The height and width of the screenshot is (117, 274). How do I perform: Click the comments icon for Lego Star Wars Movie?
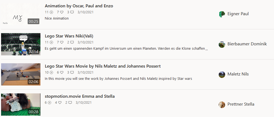tap(72, 72)
